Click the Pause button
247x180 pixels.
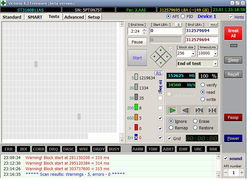(137, 42)
